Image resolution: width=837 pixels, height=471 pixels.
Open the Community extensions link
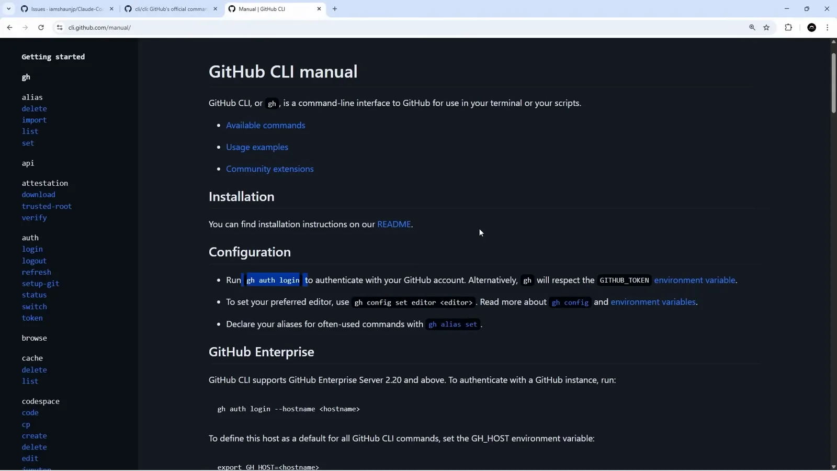pos(270,169)
